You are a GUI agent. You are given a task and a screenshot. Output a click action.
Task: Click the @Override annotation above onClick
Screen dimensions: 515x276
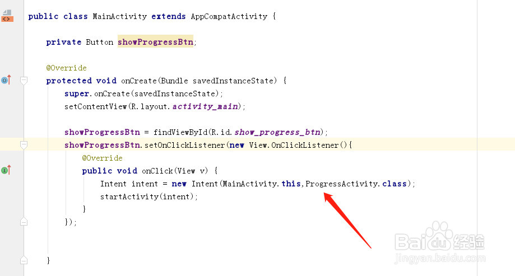pos(102,158)
